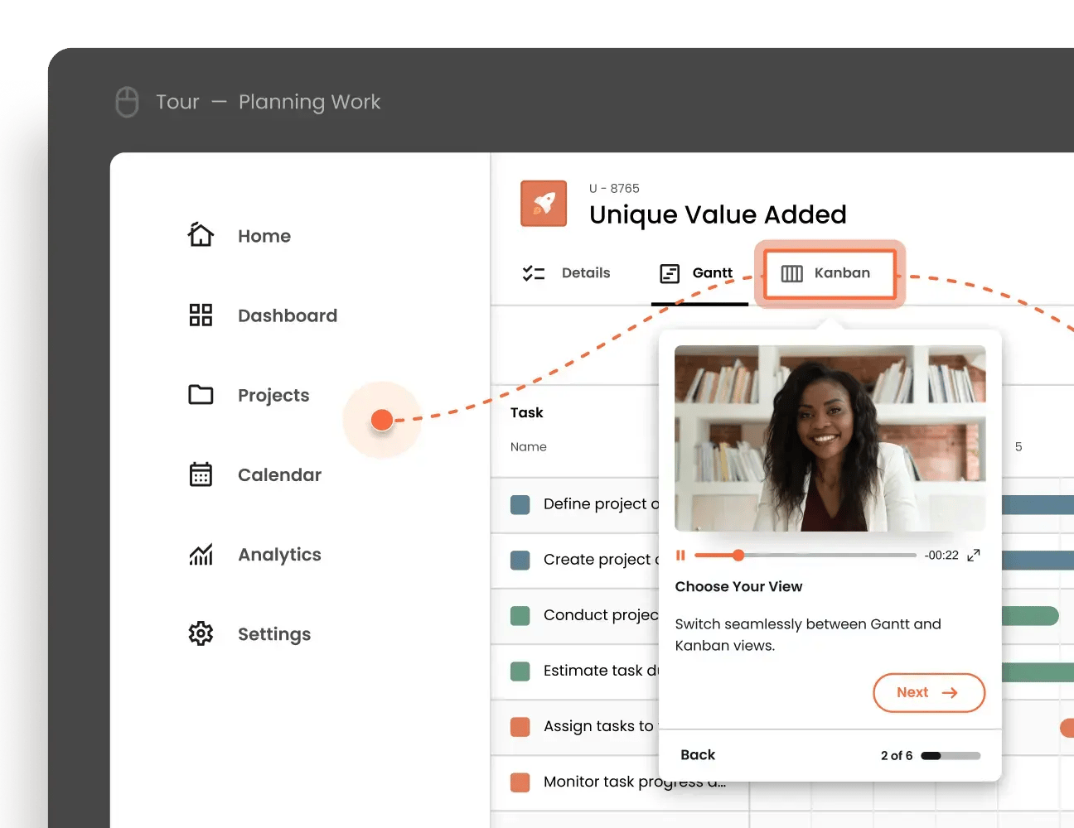Click the Projects folder icon

tap(201, 394)
